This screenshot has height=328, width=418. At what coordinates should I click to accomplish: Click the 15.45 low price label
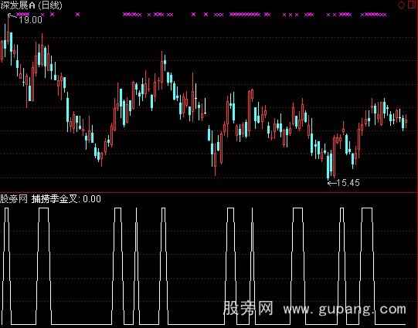pyautogui.click(x=348, y=183)
